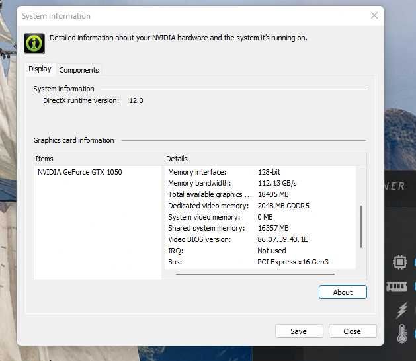Screen dimensions: 416x361
Task: Select the Memory bandwidth row
Action: coord(261,183)
